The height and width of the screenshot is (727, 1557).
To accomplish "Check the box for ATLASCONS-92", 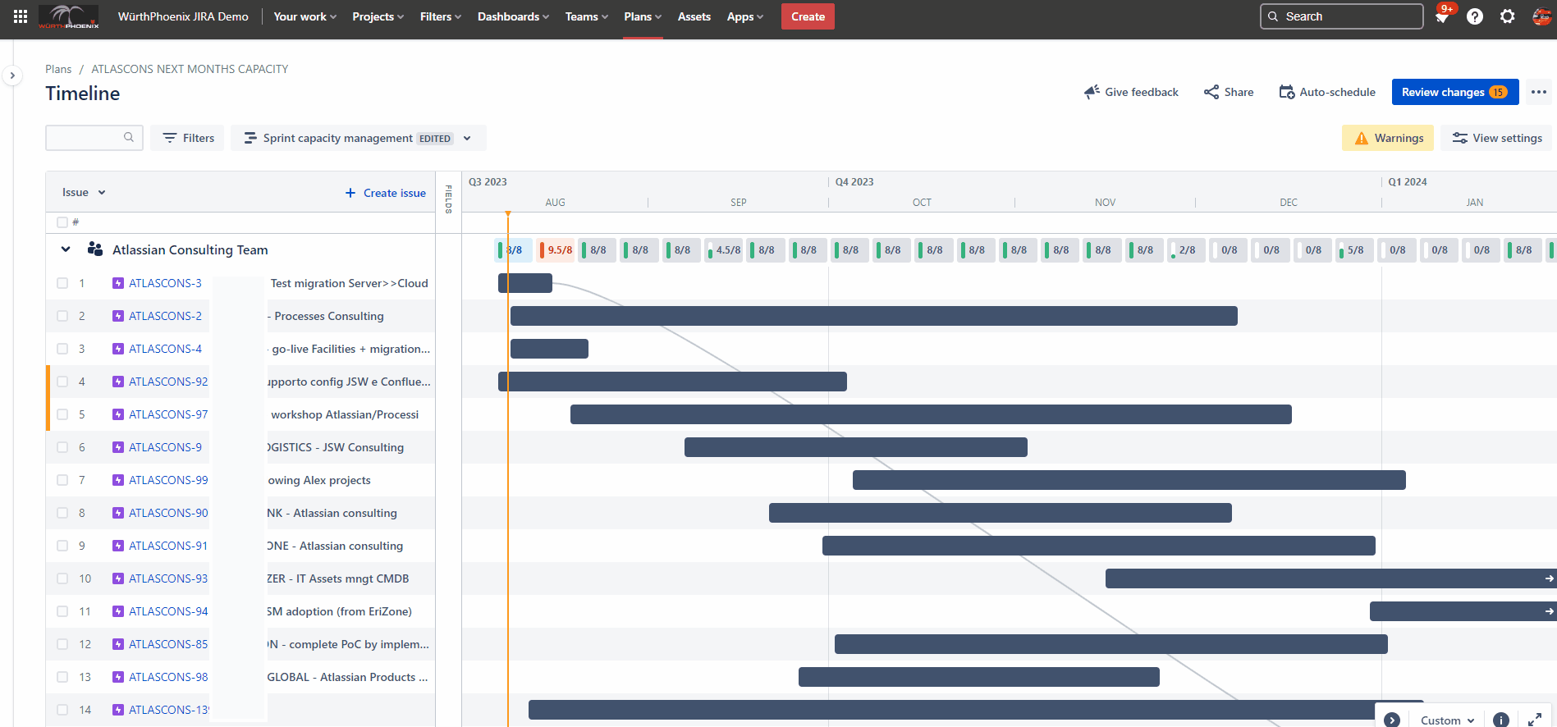I will pos(62,382).
